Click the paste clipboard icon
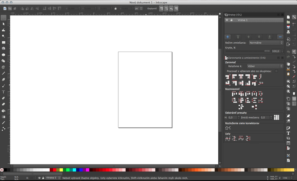 click(x=288, y=74)
